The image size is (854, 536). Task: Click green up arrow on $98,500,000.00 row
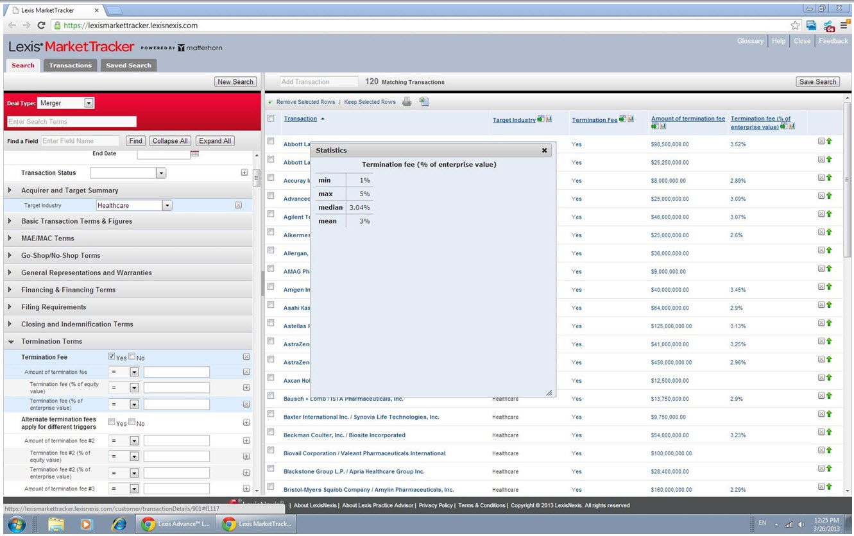pyautogui.click(x=829, y=141)
